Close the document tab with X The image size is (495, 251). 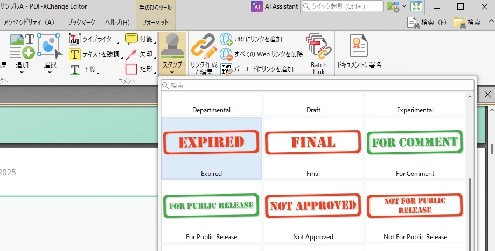(x=487, y=95)
